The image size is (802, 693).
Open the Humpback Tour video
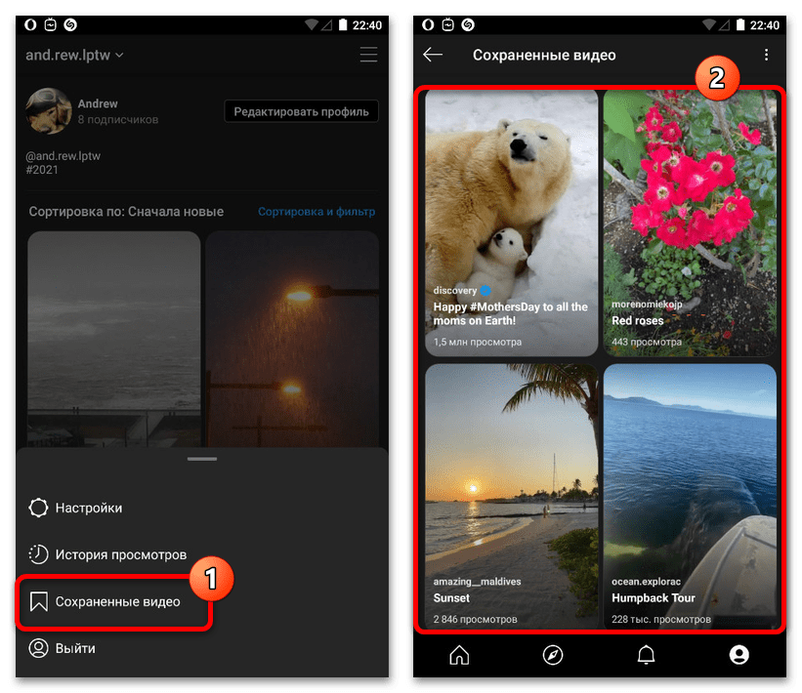click(690, 496)
